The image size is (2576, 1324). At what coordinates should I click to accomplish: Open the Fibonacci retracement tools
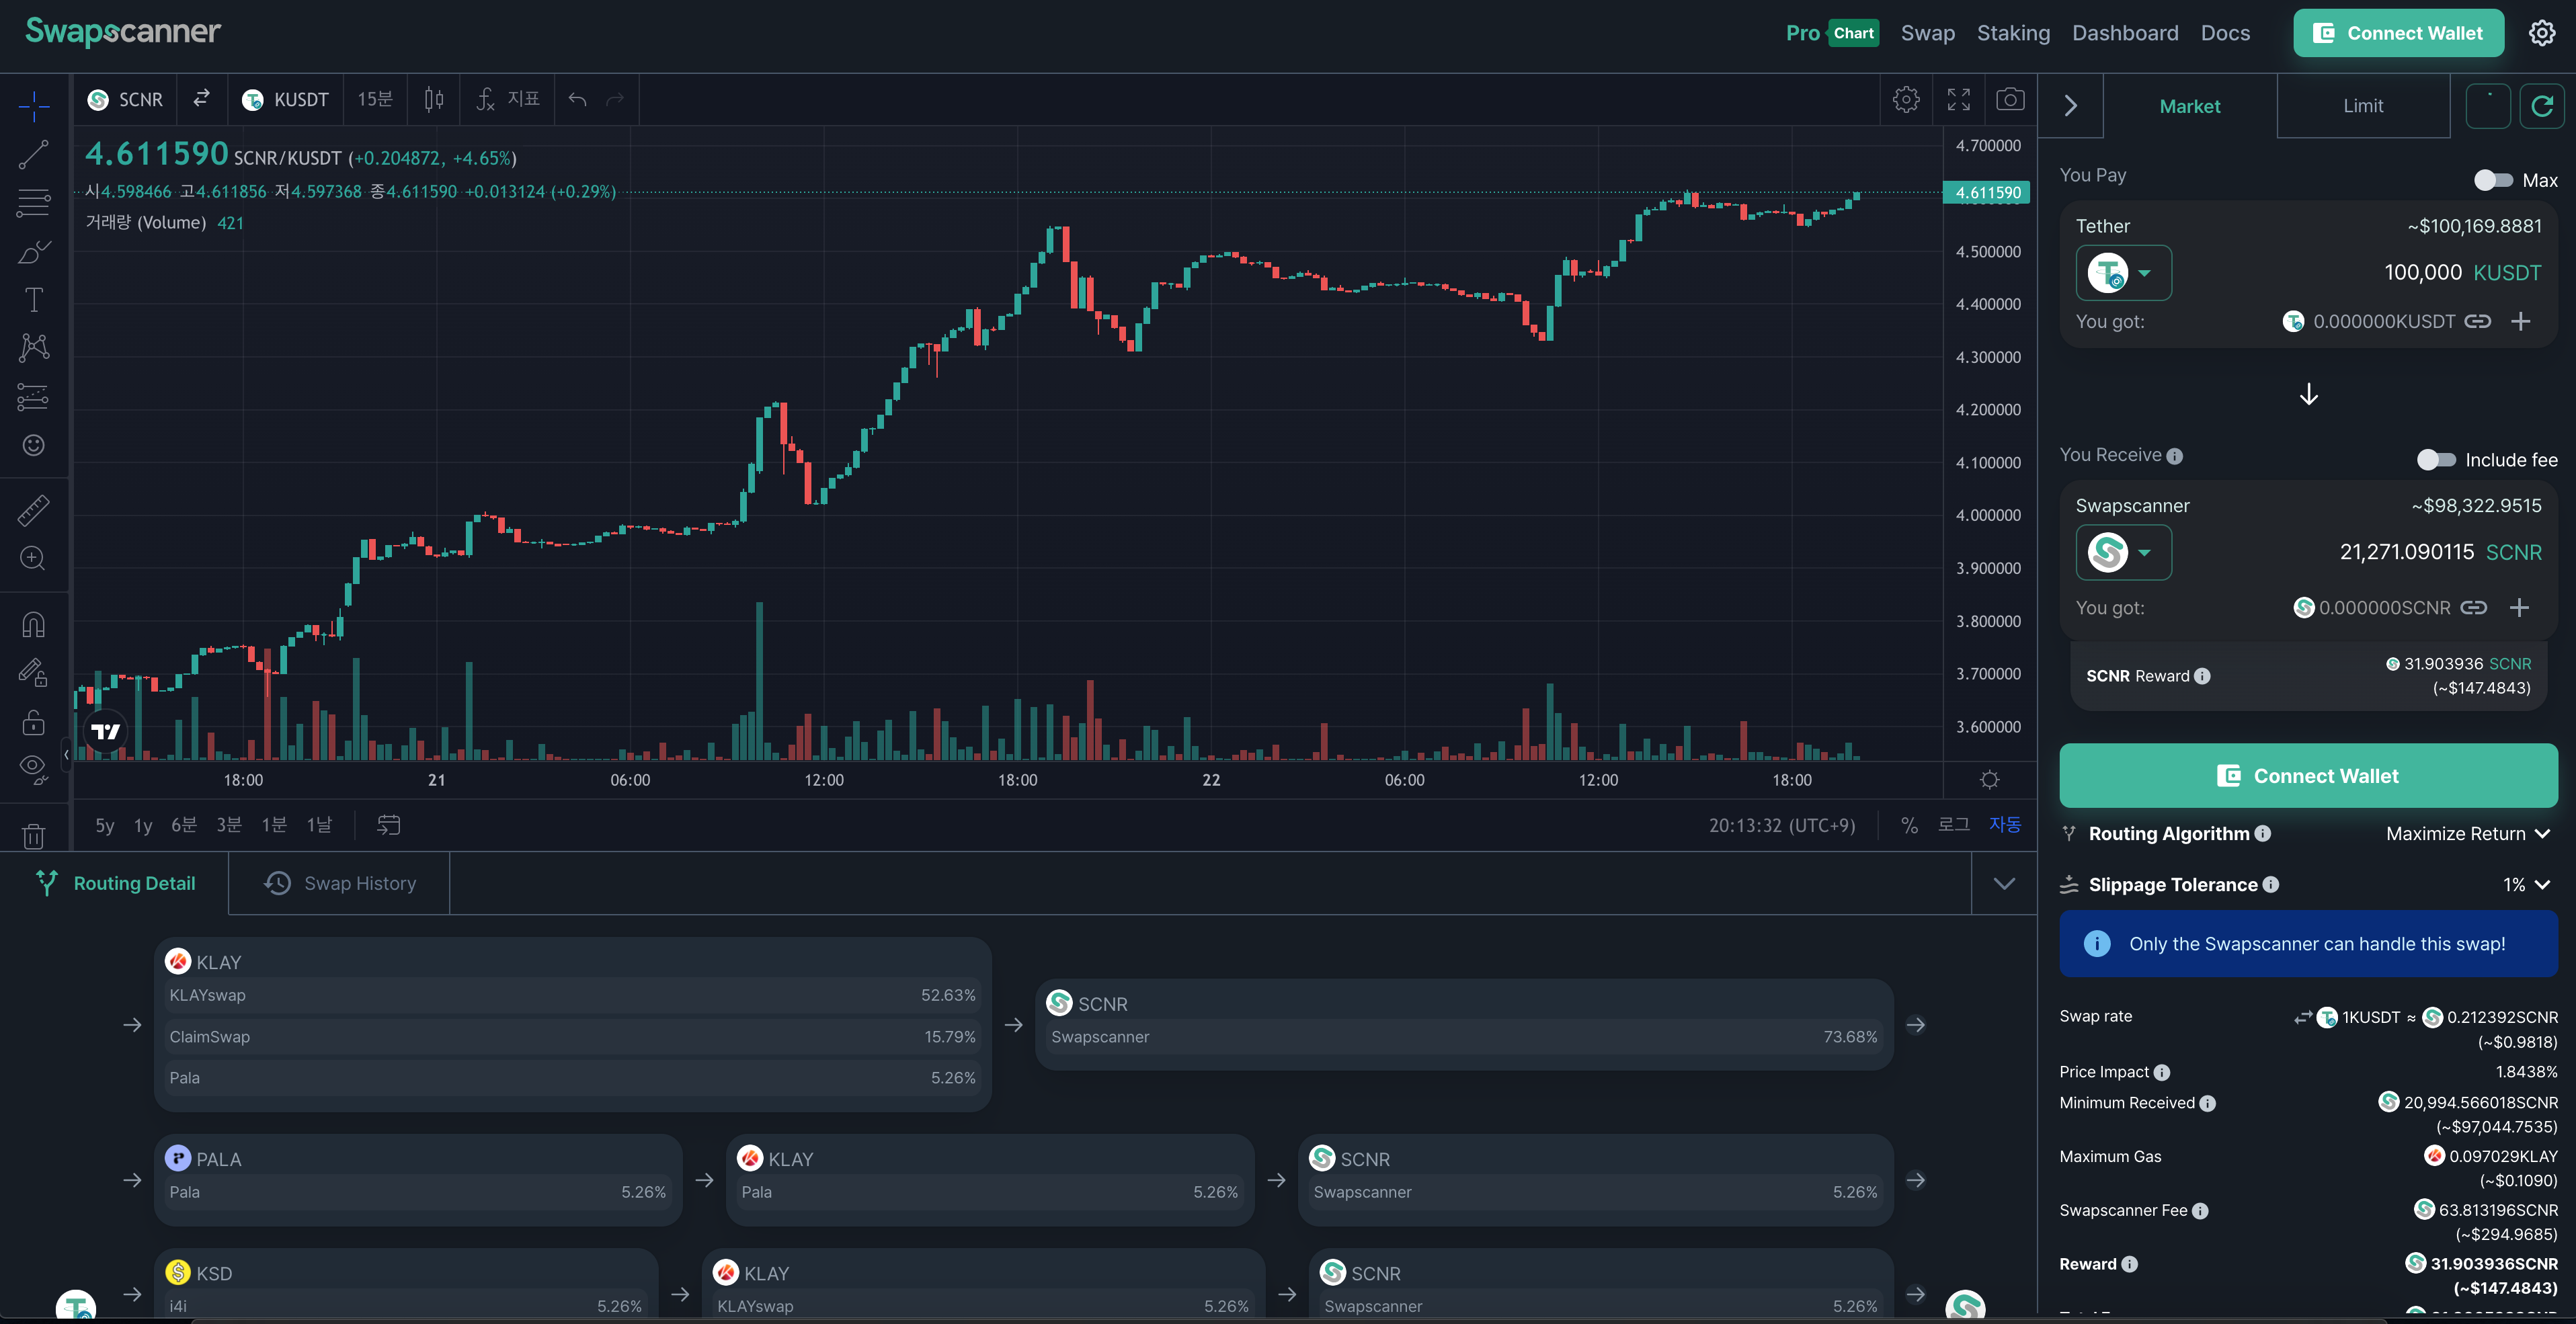34,203
